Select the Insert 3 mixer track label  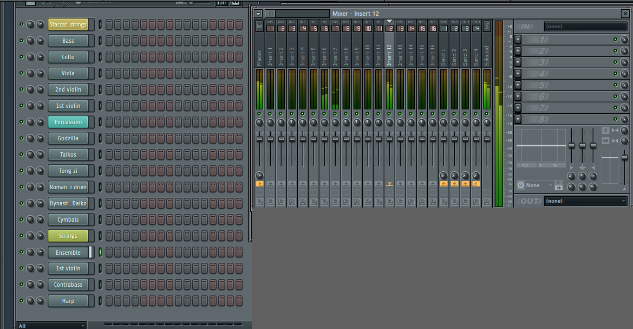292,56
